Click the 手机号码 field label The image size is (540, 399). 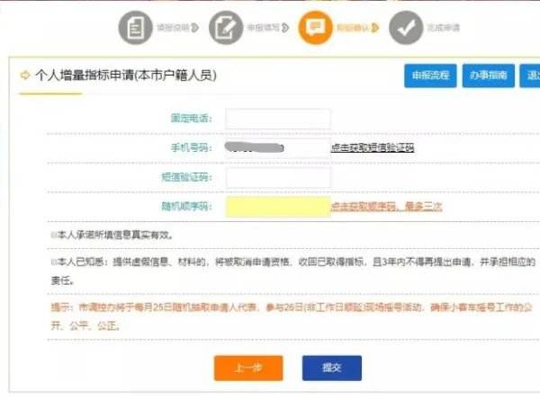[192, 147]
